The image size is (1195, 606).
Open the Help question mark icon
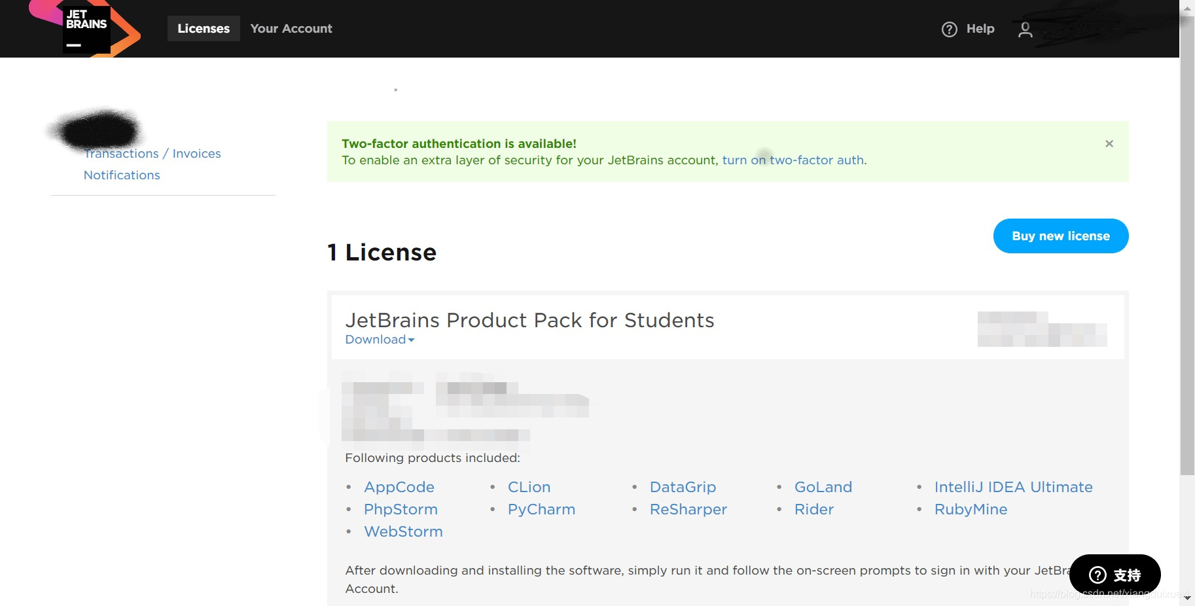[949, 29]
